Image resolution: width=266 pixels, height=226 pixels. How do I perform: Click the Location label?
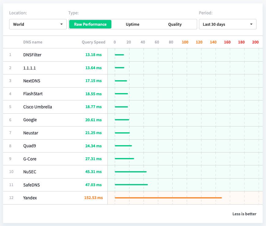pos(18,13)
